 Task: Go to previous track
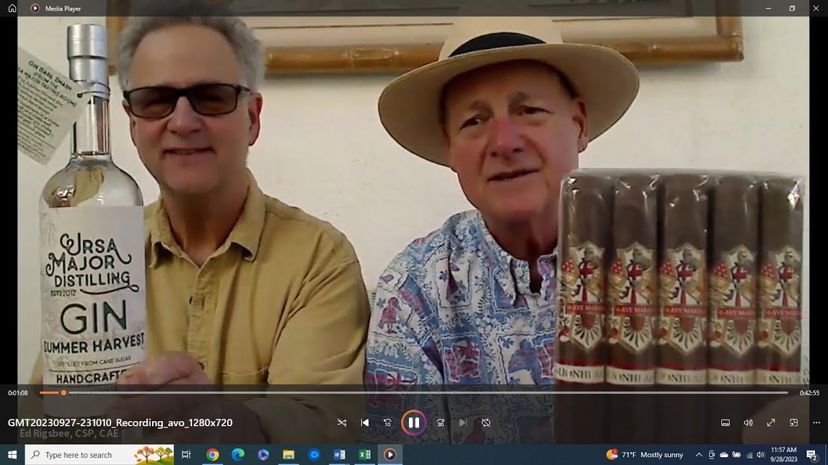coord(365,423)
